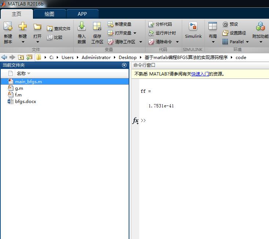Expand the Layout (布局) dropdown arrow
The height and width of the screenshot is (239, 269).
[213, 42]
